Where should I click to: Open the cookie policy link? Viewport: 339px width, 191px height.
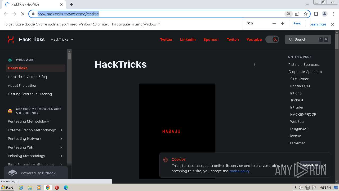[x=239, y=171]
